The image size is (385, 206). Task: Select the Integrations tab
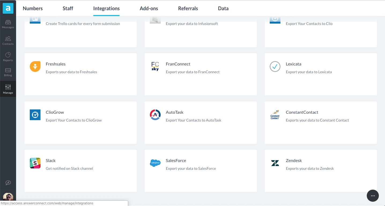pyautogui.click(x=106, y=8)
